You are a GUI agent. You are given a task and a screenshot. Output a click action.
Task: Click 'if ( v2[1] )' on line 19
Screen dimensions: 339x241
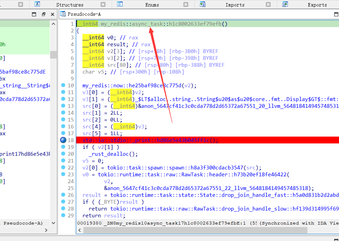101,147
